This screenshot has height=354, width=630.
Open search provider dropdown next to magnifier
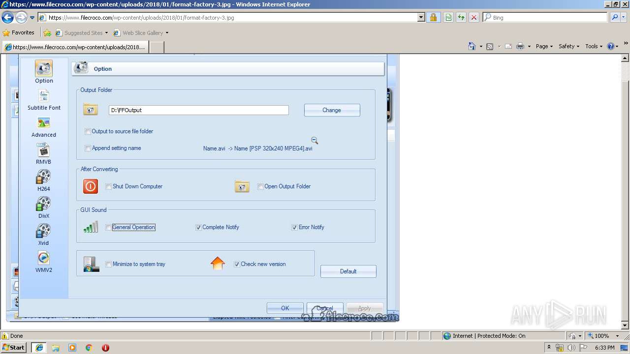click(x=624, y=17)
